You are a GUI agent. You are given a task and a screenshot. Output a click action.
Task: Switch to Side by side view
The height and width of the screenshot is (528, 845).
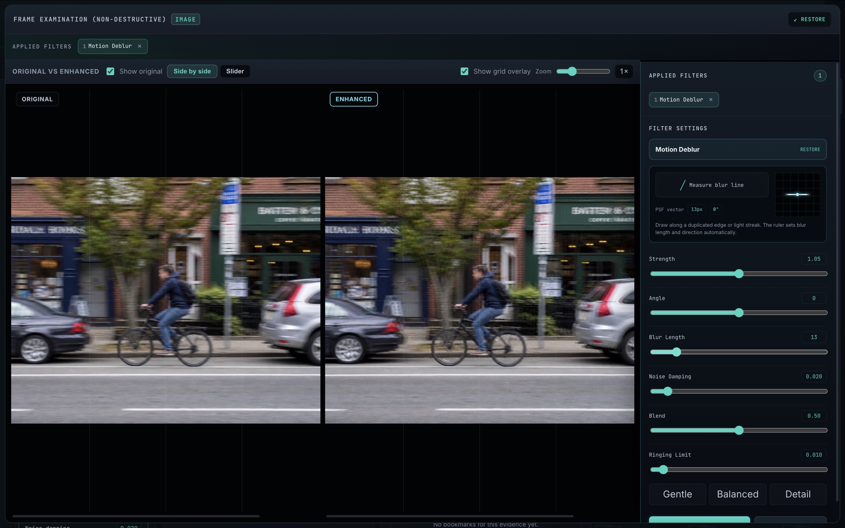coord(192,71)
